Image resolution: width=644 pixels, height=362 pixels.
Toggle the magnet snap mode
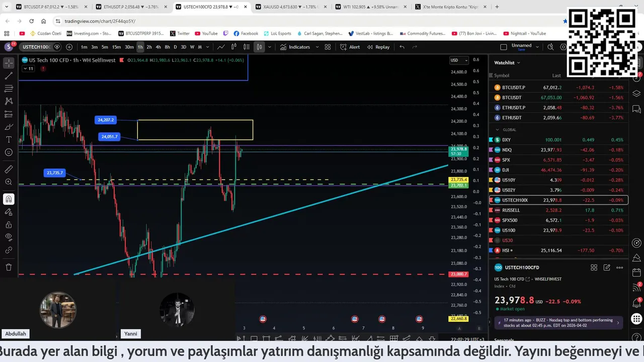click(9, 199)
